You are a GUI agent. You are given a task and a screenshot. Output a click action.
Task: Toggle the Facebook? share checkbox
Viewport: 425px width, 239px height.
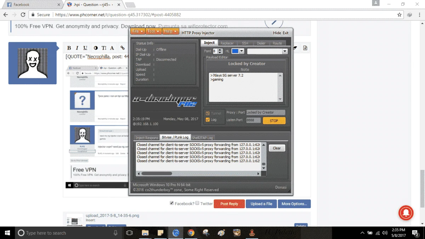172,203
